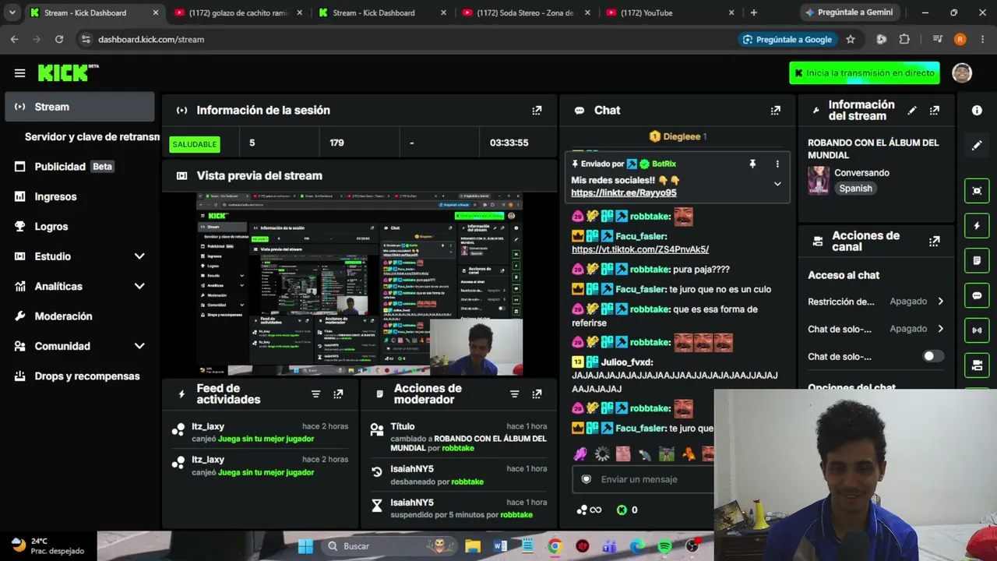Viewport: 997px width, 561px height.
Task: Expand the pinned BotRix message chevron
Action: [777, 184]
